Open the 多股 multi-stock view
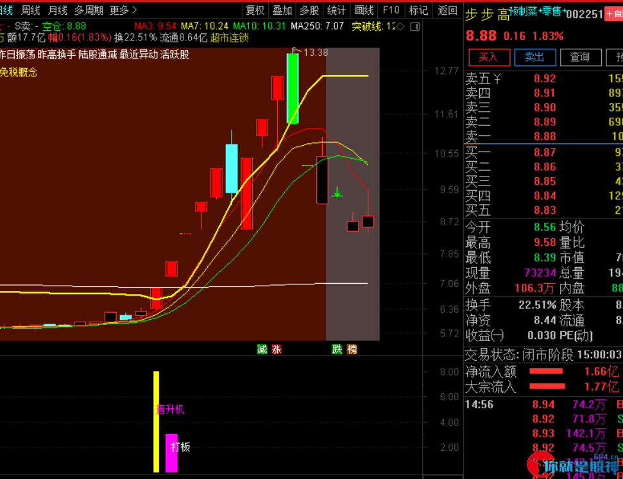The height and width of the screenshot is (479, 623). [309, 10]
